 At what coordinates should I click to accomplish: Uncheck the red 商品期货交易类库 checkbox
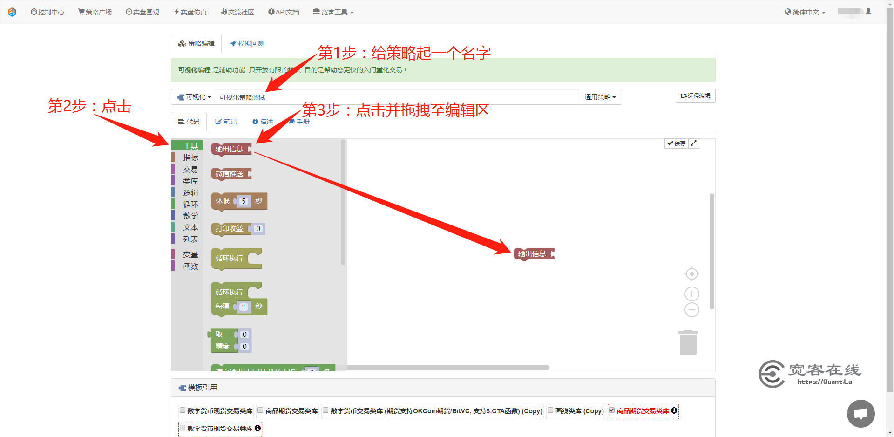pyautogui.click(x=612, y=410)
